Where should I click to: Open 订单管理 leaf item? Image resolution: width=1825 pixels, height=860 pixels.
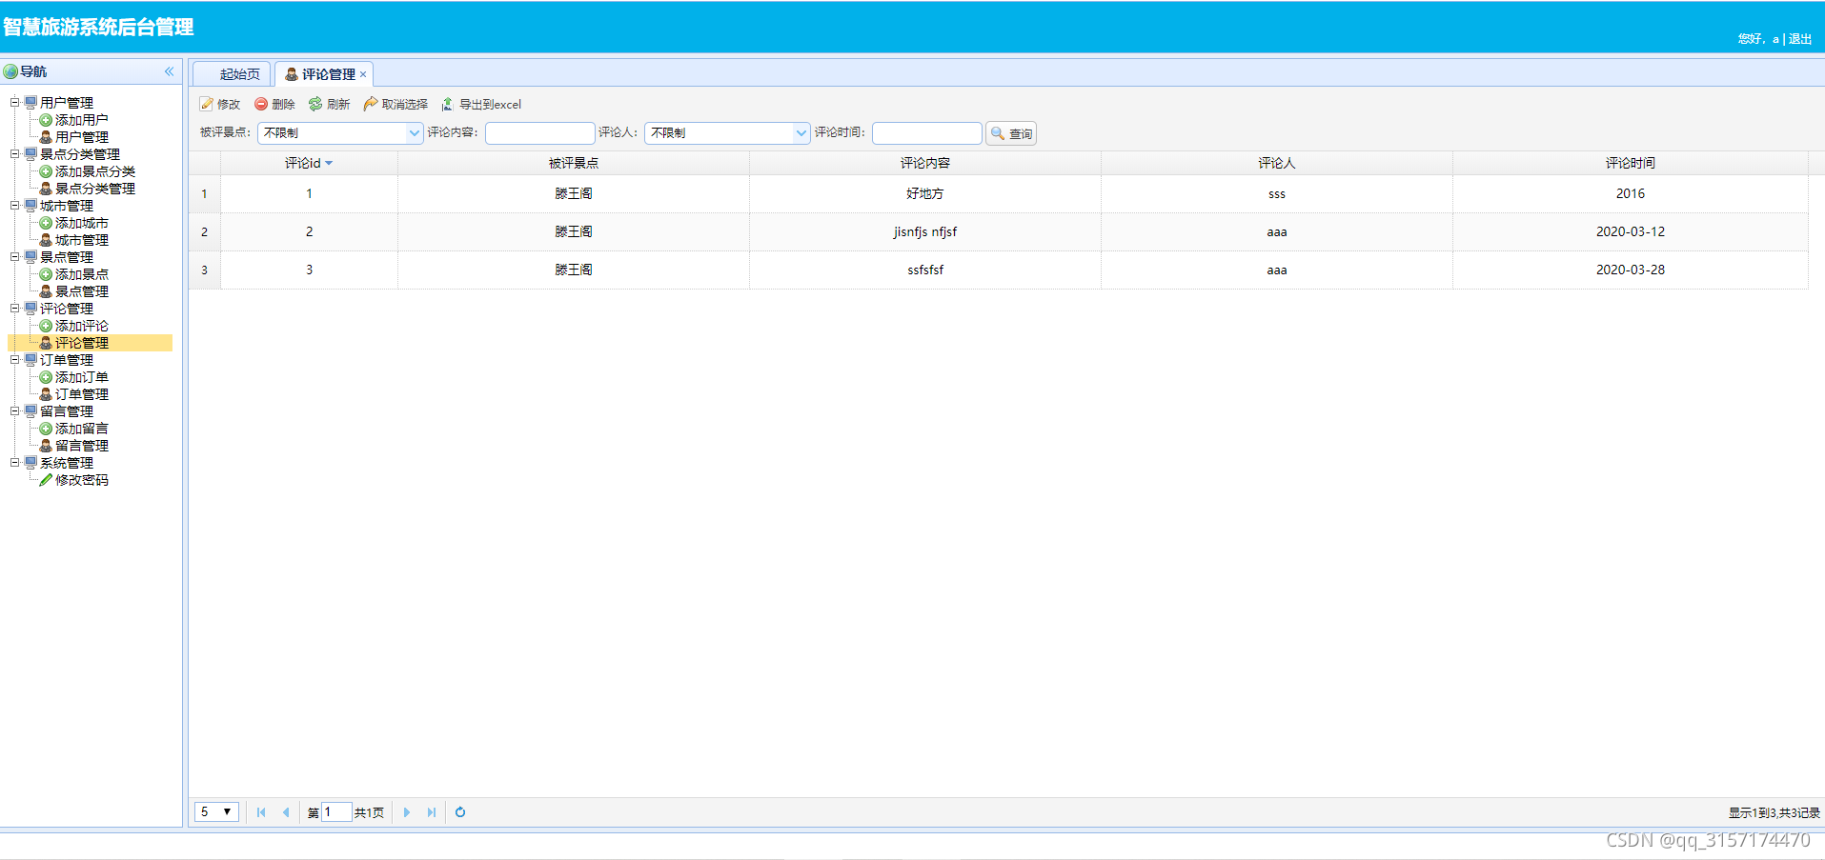pos(82,394)
